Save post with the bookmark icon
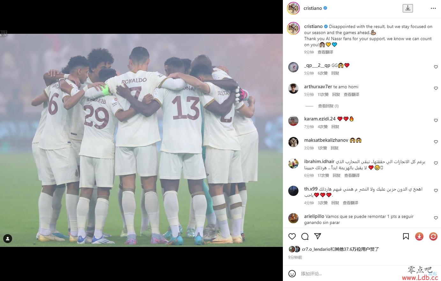 pos(406,236)
